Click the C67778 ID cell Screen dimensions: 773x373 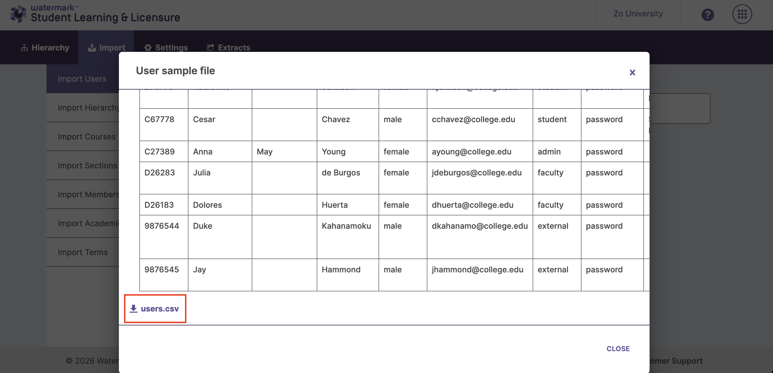pos(164,125)
